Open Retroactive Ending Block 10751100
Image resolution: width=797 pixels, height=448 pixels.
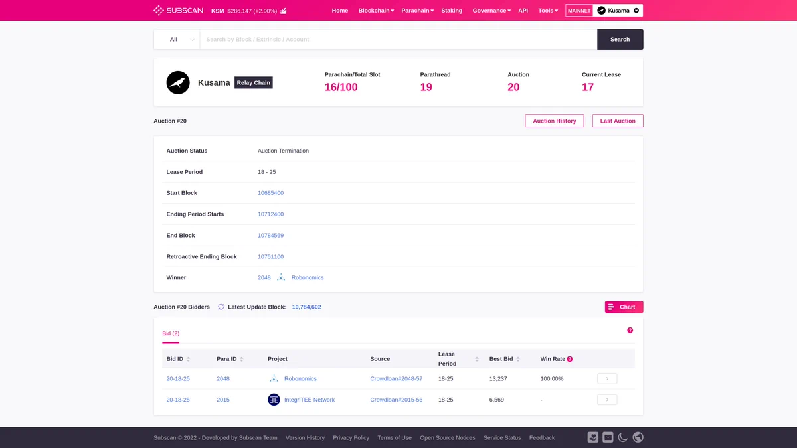pyautogui.click(x=270, y=257)
